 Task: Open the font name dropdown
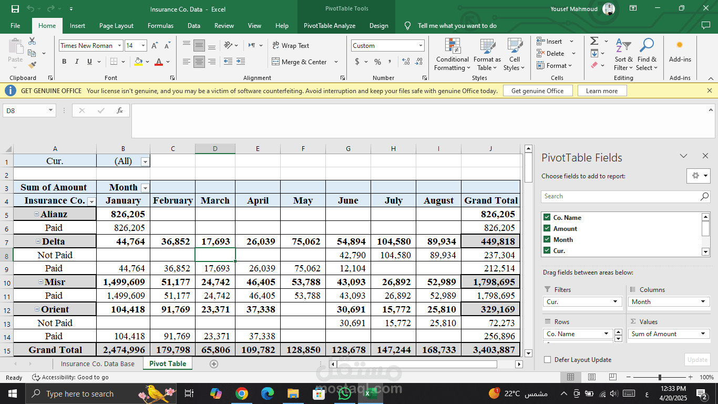(119, 46)
